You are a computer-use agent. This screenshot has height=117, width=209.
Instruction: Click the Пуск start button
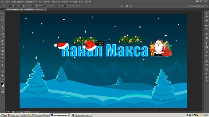coord(4,115)
